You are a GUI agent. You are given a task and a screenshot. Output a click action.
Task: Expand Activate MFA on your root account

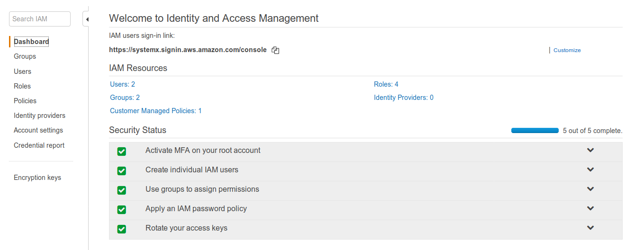tap(590, 150)
